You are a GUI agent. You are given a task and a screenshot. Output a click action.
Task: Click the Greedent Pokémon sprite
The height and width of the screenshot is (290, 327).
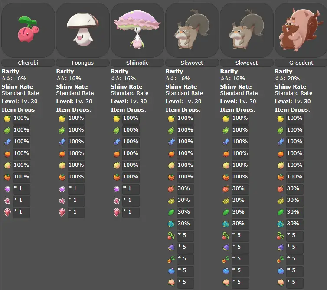(301, 30)
